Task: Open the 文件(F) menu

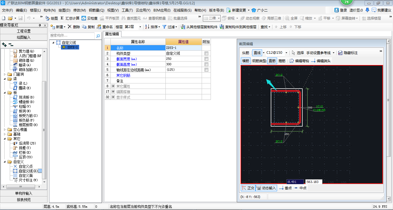Action: coord(7,10)
